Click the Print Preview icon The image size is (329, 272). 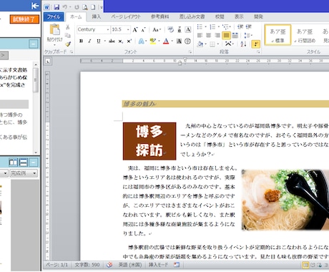[85, 7]
